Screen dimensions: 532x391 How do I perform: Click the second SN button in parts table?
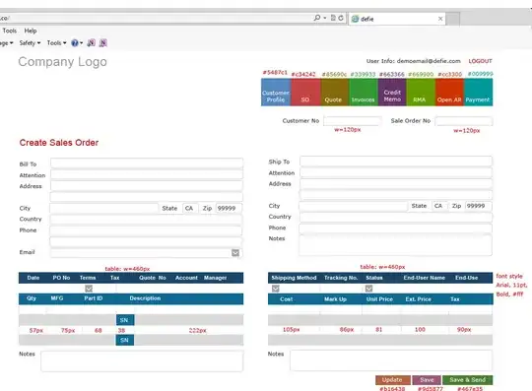(x=125, y=340)
